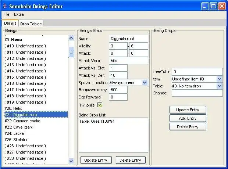Click the Attack maximum field
This screenshot has height=169, width=228.
139,53
